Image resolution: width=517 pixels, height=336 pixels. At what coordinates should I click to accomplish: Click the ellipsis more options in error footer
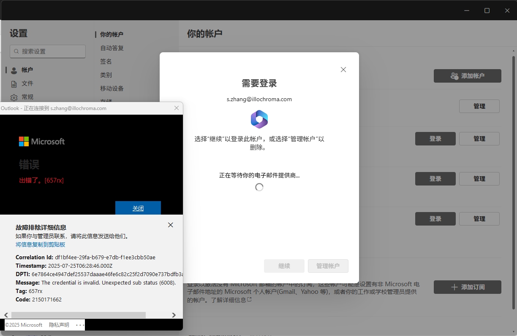(x=80, y=325)
